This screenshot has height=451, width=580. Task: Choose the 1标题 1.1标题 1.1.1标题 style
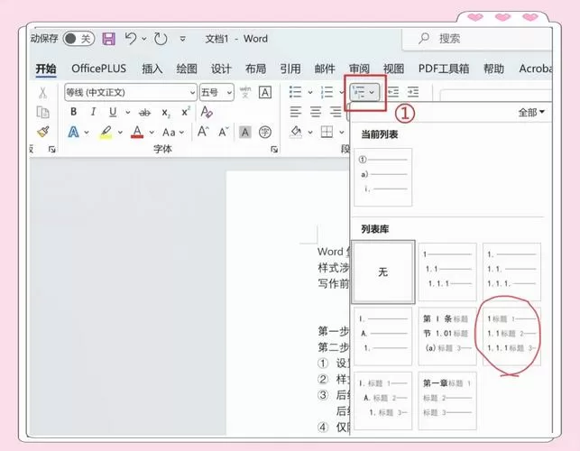pyautogui.click(x=511, y=336)
